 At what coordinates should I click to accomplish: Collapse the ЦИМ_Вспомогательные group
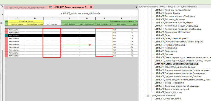pyautogui.click(x=148, y=96)
